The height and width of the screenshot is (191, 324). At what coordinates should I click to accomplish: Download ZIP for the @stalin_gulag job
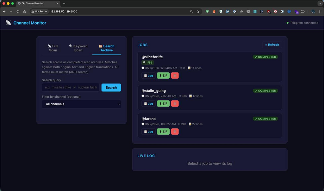pyautogui.click(x=163, y=103)
